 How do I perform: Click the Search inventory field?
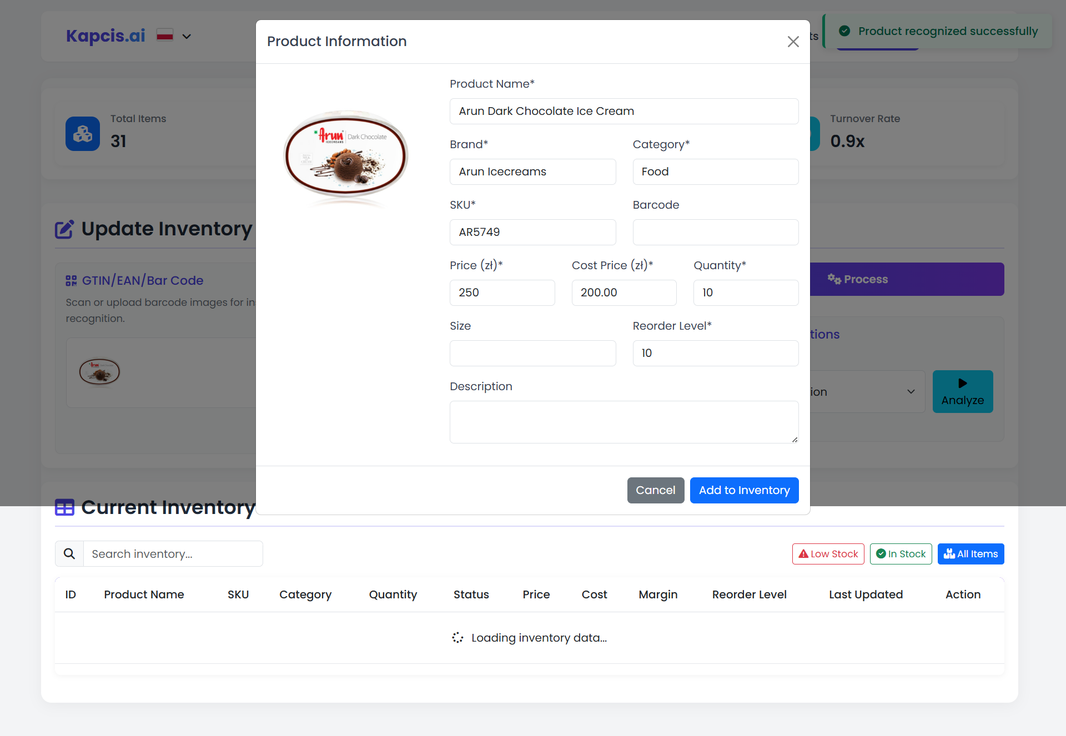click(x=173, y=553)
